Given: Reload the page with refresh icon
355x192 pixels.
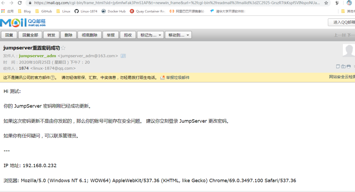Looking at the screenshot, I should (x=20, y=3).
